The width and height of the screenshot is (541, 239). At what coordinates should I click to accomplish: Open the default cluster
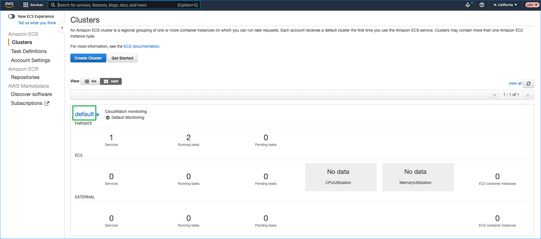click(x=84, y=114)
